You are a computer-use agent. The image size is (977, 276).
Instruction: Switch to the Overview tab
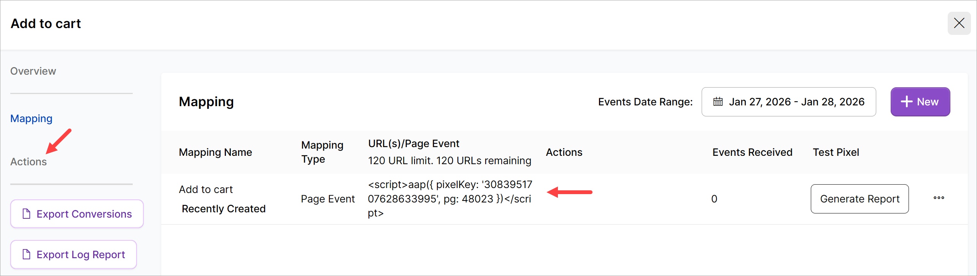point(33,71)
